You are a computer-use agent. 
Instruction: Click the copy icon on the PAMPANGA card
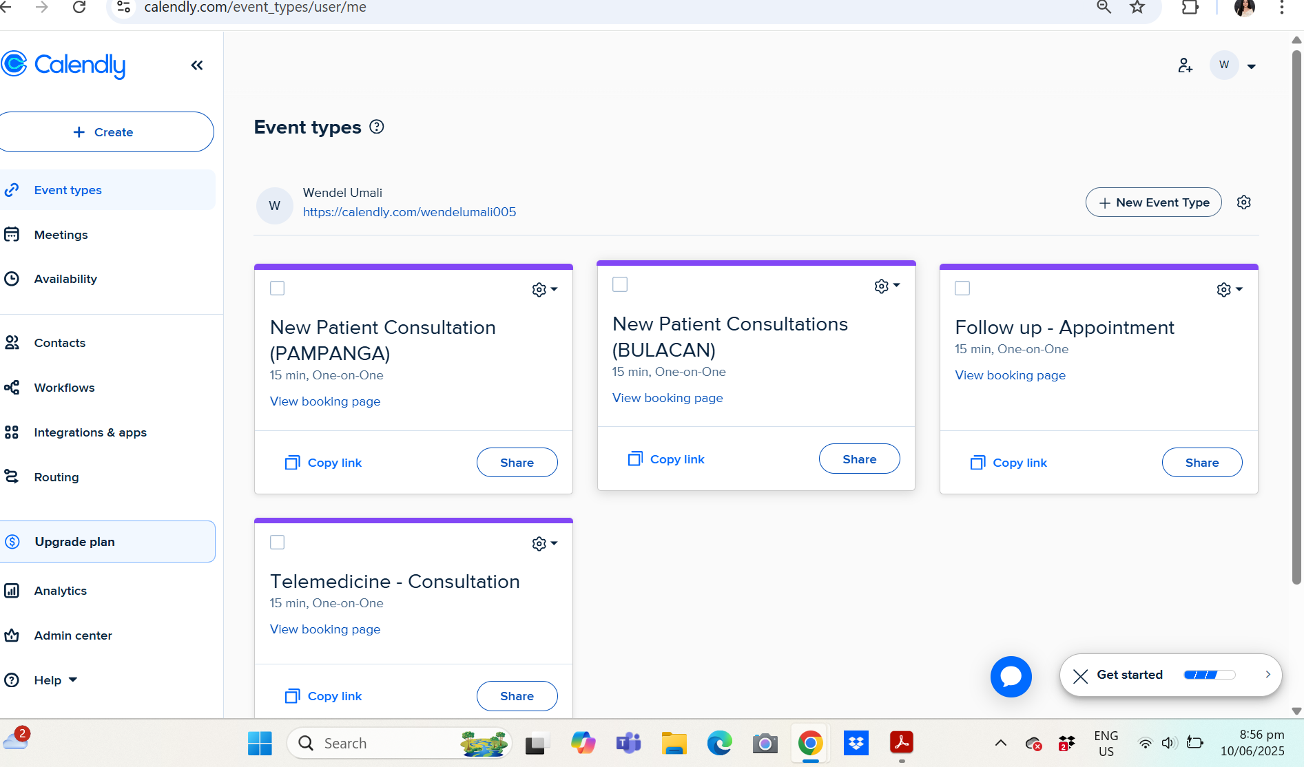[x=292, y=463]
